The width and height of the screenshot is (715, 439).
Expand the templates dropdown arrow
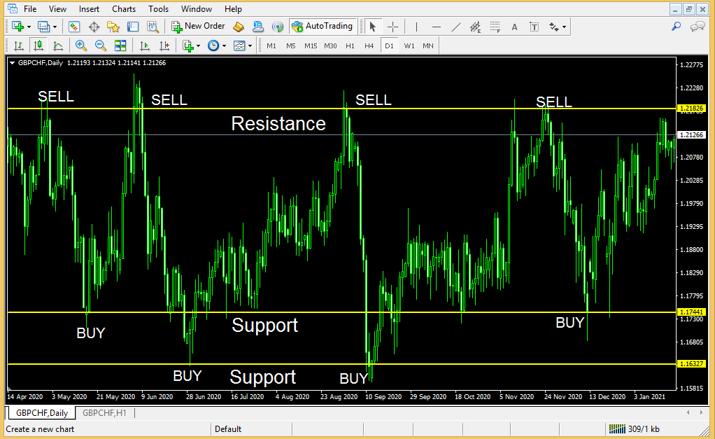coord(250,46)
